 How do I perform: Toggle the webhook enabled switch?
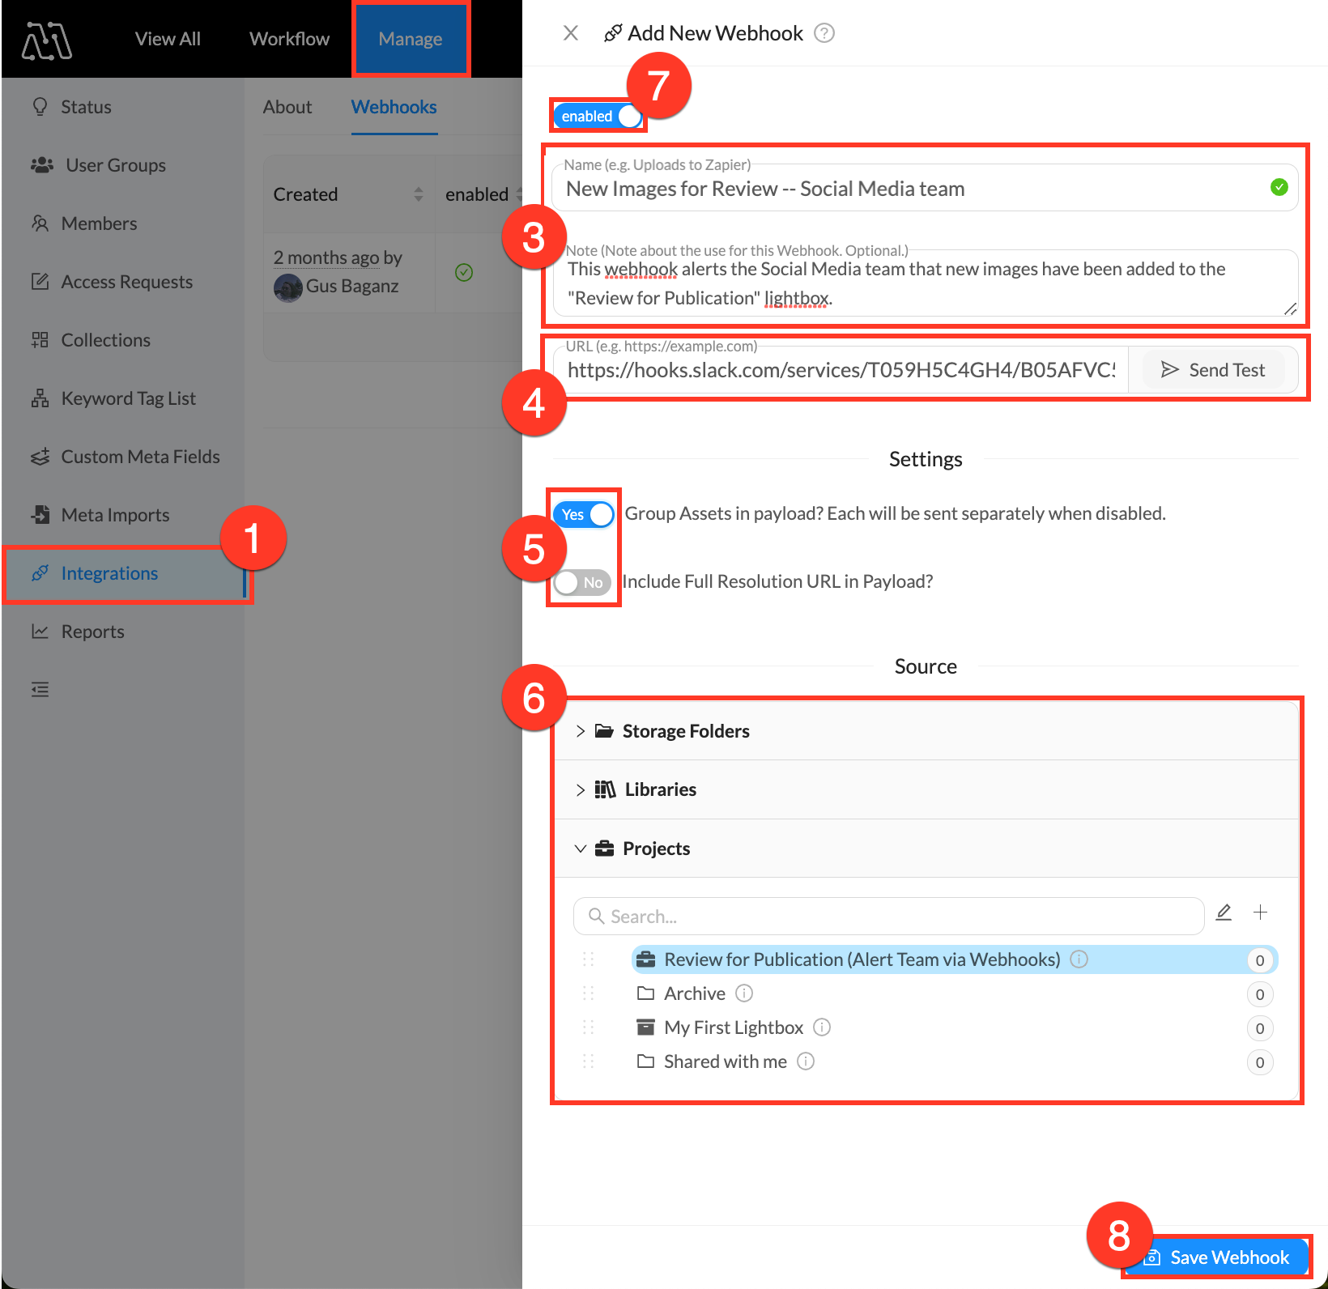[598, 117]
